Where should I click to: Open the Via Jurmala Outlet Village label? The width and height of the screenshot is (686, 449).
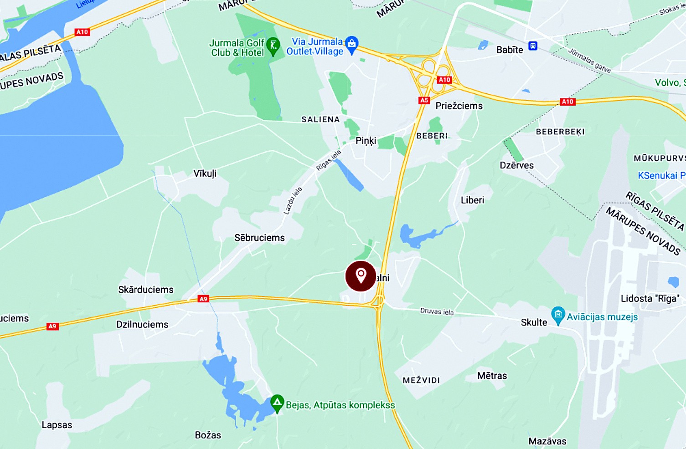pos(315,46)
